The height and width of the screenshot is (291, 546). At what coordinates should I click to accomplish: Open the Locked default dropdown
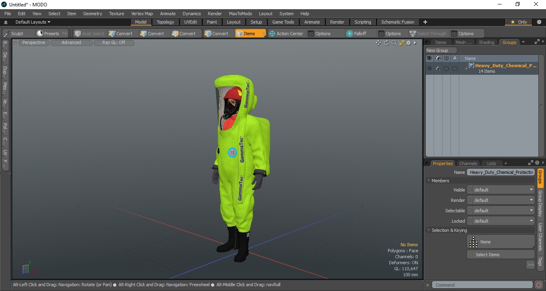504,221
